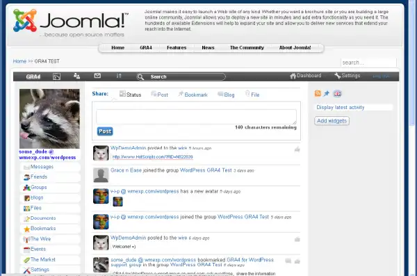Click the orange RSS feed icon

[318, 93]
